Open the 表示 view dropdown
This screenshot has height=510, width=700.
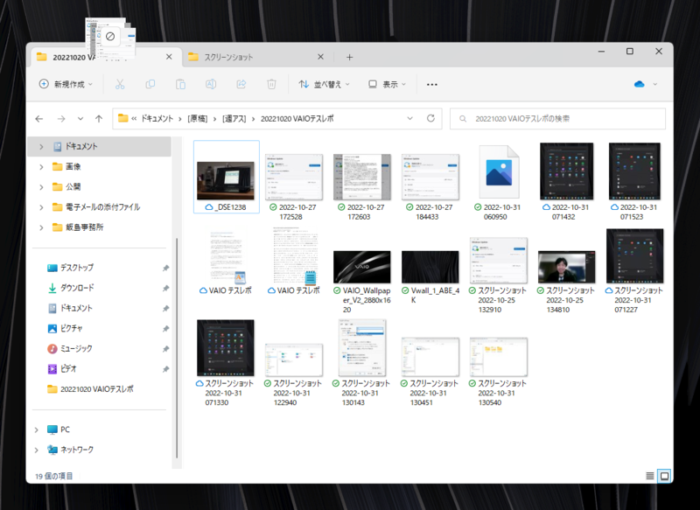point(388,84)
